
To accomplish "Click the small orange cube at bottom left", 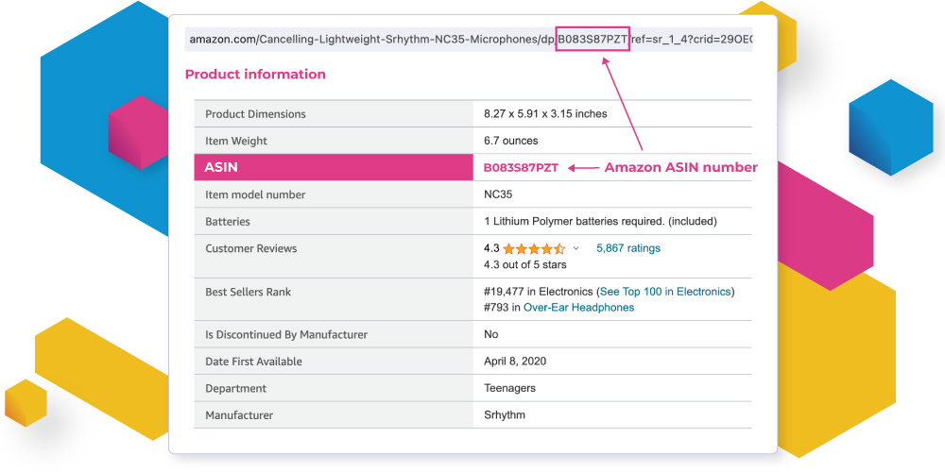I will pos(26,402).
